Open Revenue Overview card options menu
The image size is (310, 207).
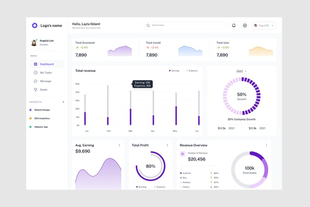(x=266, y=145)
